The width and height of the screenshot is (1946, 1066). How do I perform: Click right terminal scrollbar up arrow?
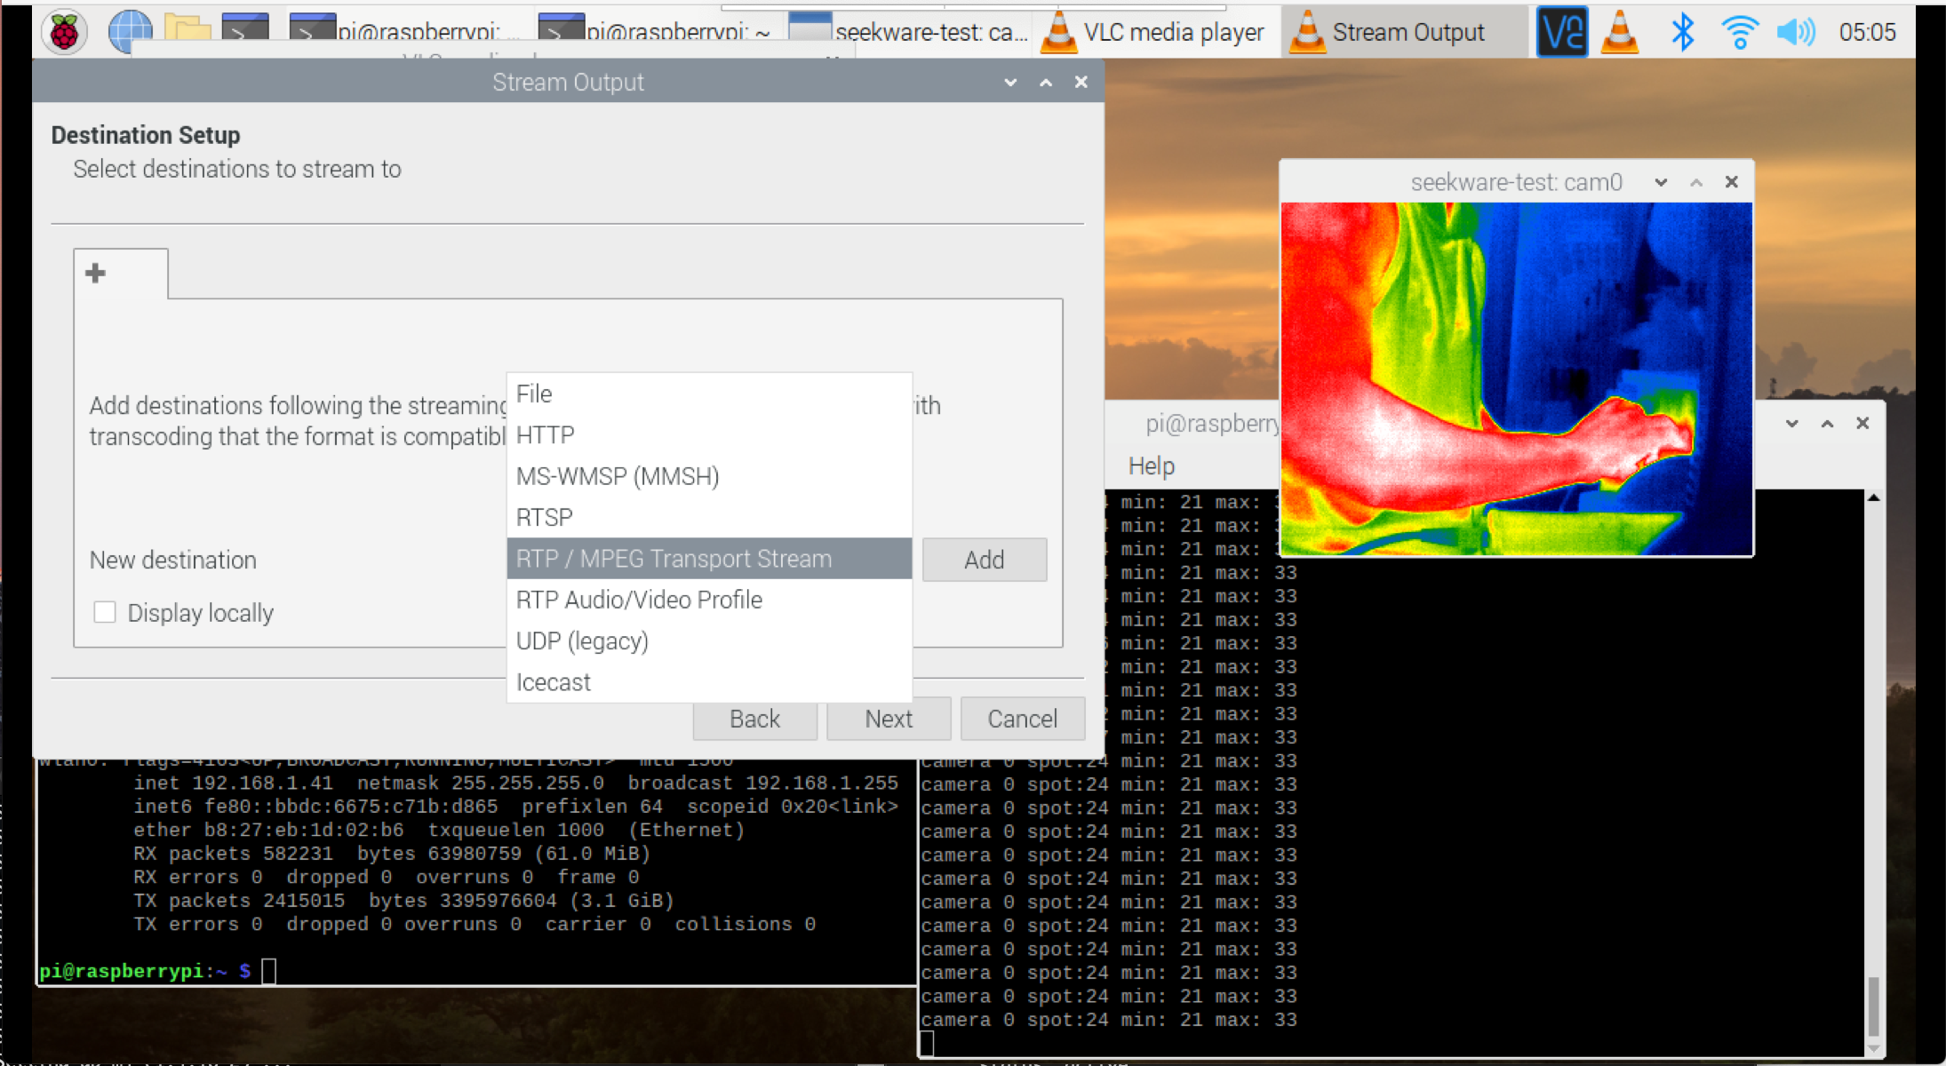[1873, 498]
